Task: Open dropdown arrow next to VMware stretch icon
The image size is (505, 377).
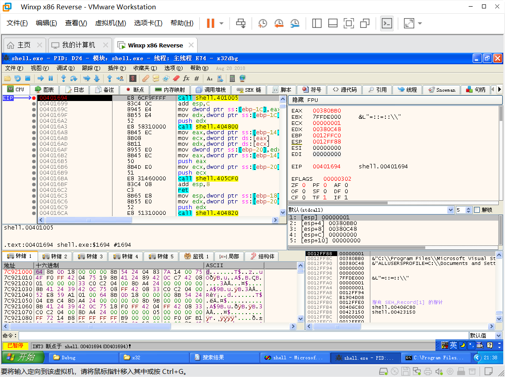Action: pos(420,23)
